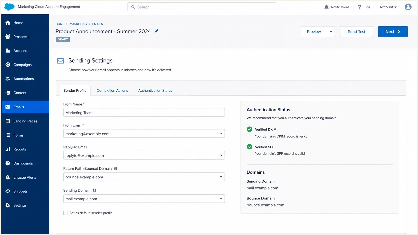This screenshot has height=235, width=418.
Task: Click the search magnifier icon
Action: pyautogui.click(x=133, y=7)
